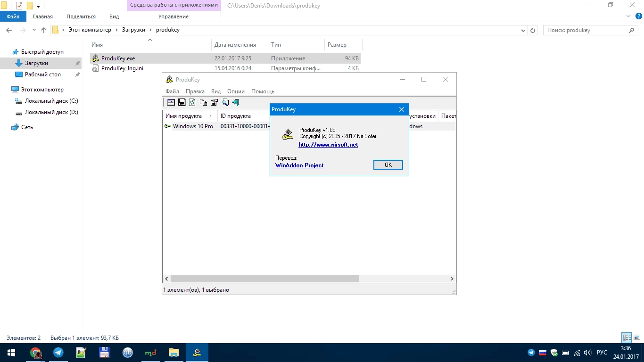644x362 pixels.
Task: Go up one folder with the up arrow
Action: tap(44, 30)
